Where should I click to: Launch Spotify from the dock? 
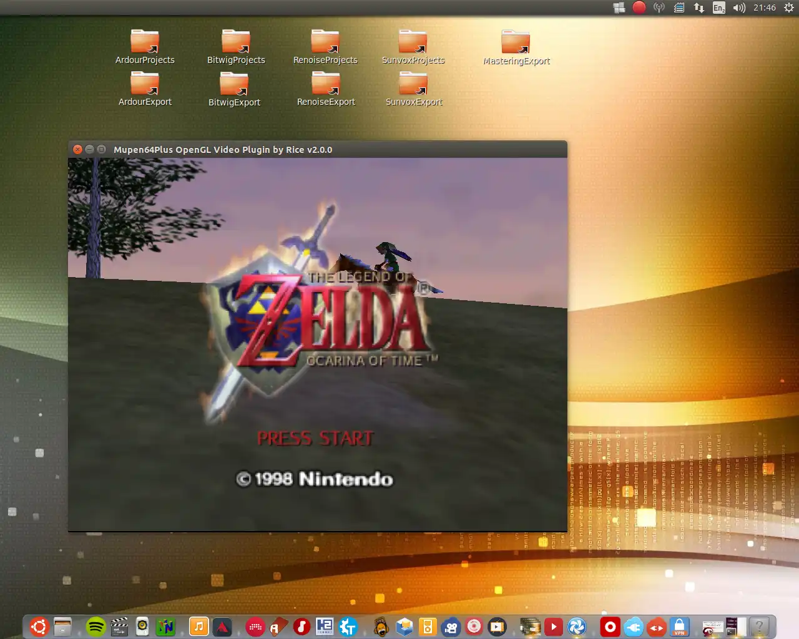[96, 626]
